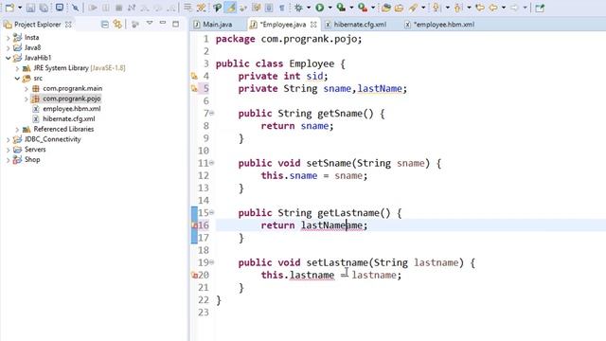Switch to the Main.java editor tab
Image resolution: width=606 pixels, height=341 pixels.
(217, 25)
